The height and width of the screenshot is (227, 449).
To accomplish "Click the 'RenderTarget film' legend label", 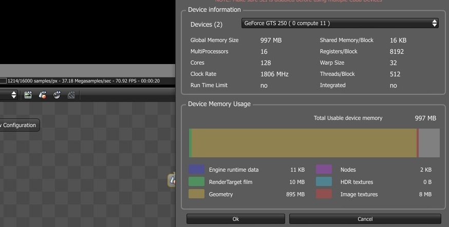I will pos(231,182).
